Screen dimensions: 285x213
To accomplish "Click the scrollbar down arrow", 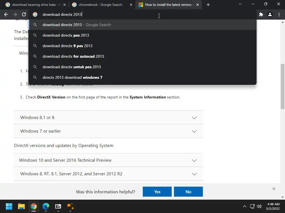I will pos(282,197).
